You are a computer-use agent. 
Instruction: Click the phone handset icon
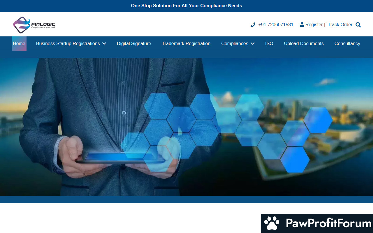pos(253,25)
